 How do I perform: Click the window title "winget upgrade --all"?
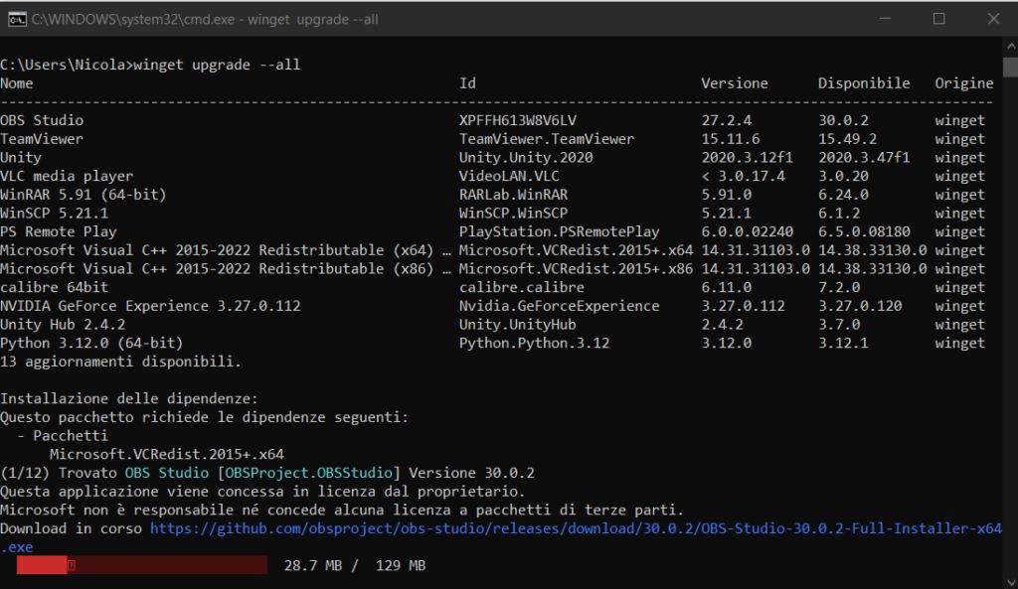(312, 20)
